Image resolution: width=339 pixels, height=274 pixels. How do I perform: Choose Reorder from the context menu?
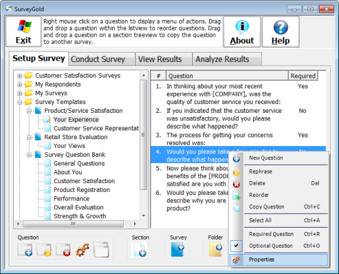(x=279, y=195)
